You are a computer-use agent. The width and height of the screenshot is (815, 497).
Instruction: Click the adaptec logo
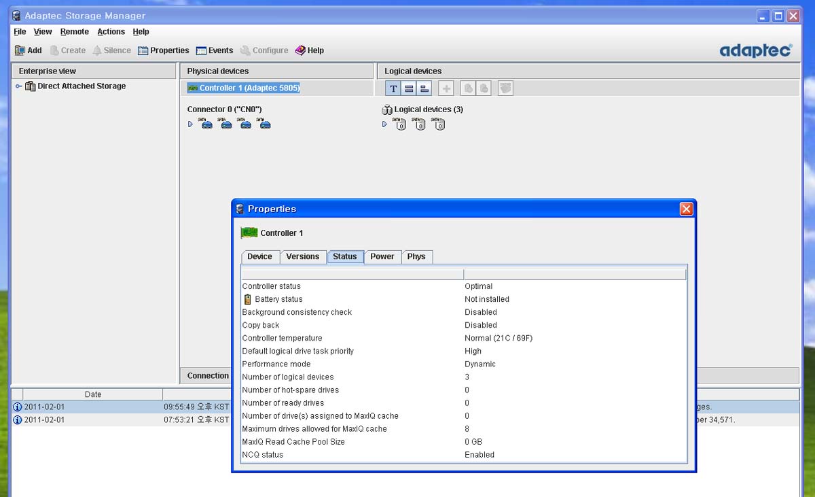756,50
